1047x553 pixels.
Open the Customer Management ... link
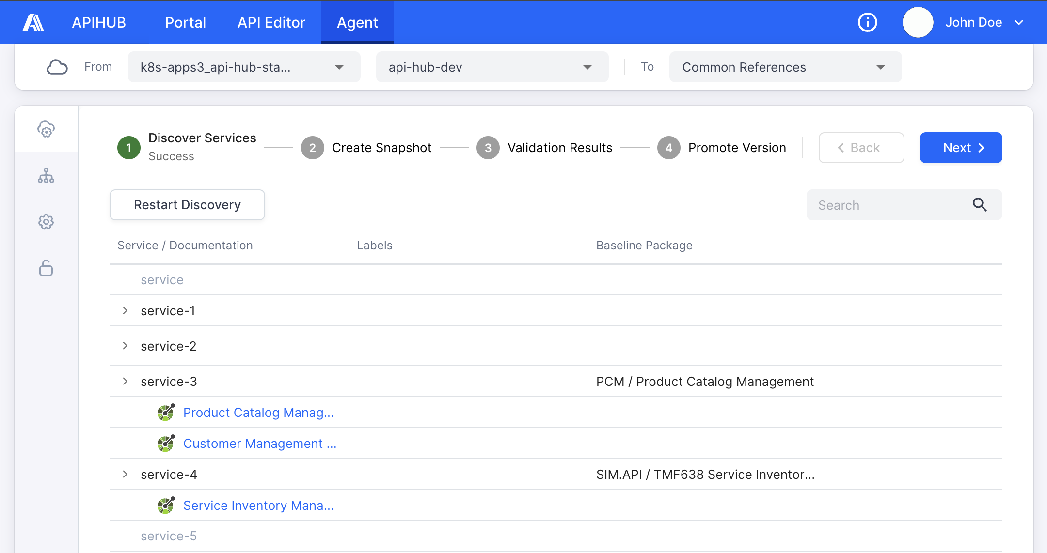pyautogui.click(x=260, y=444)
